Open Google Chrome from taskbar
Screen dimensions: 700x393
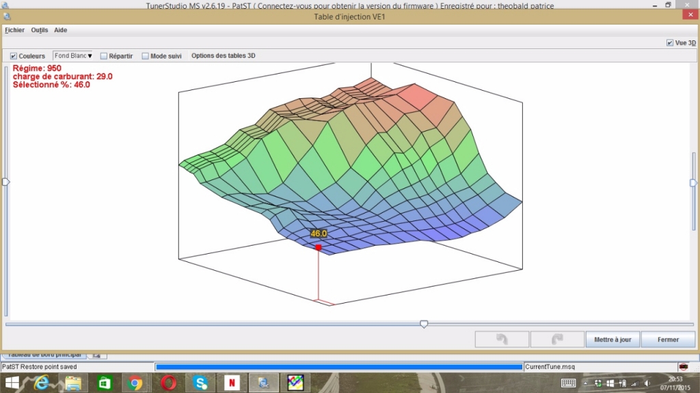point(135,383)
